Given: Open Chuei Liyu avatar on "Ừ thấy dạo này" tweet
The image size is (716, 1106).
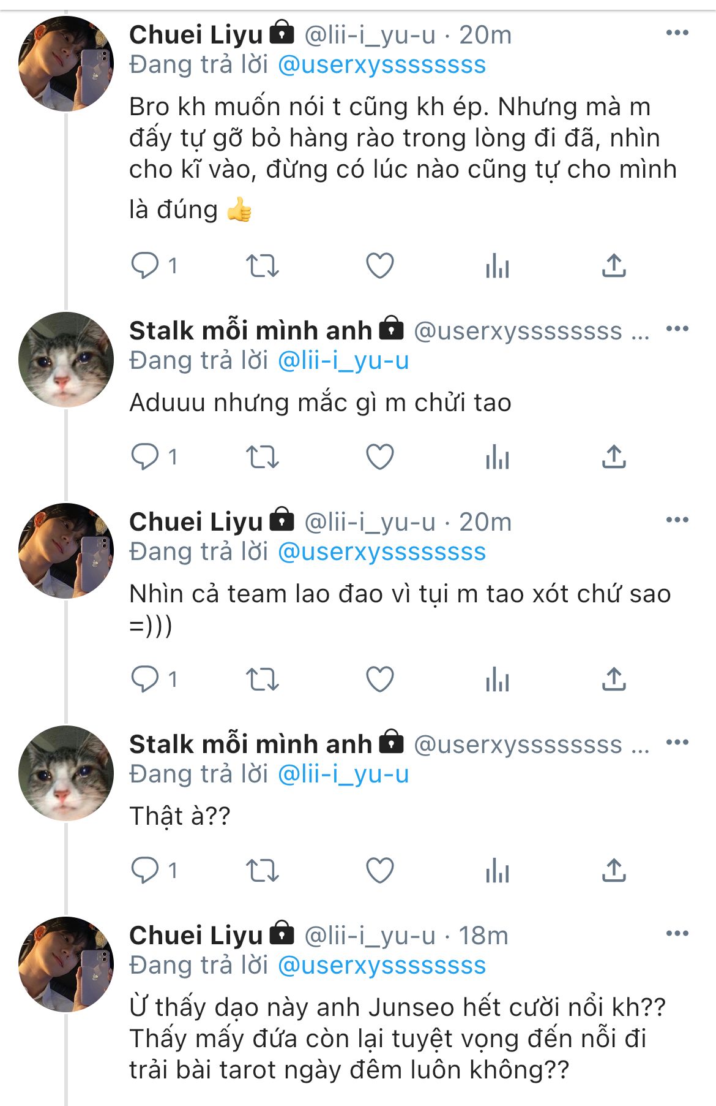Looking at the screenshot, I should (x=66, y=964).
